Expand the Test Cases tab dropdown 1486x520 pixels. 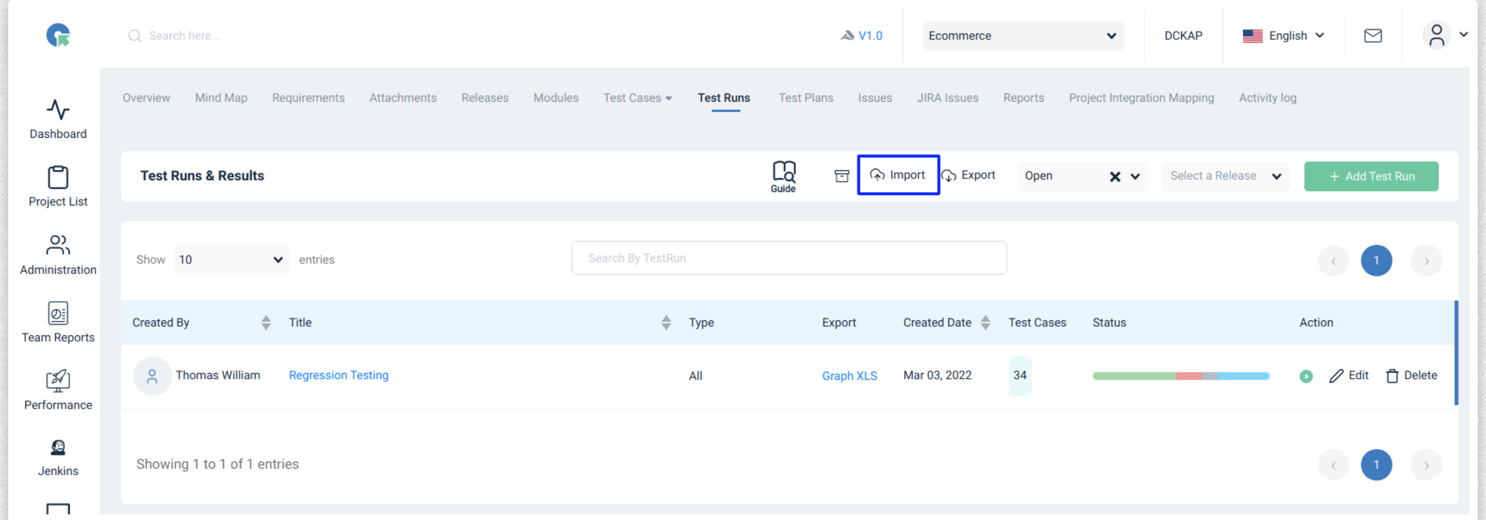point(669,98)
